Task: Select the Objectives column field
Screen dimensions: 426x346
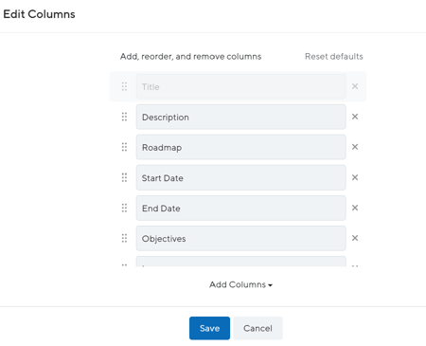Action: click(240, 238)
